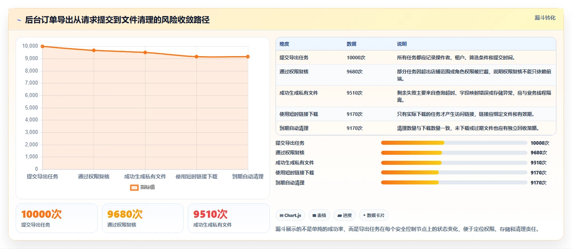Screen dimensions: 572x249
Task: Click progress bar for 到期自动清理
Action: tap(454, 183)
